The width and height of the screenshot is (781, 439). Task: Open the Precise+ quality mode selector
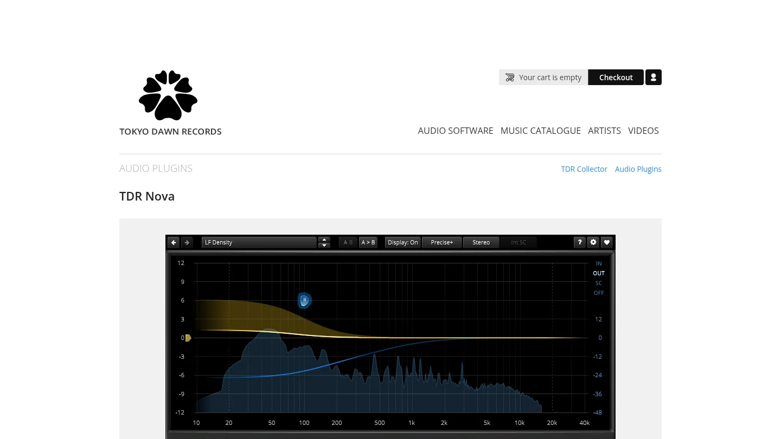442,242
